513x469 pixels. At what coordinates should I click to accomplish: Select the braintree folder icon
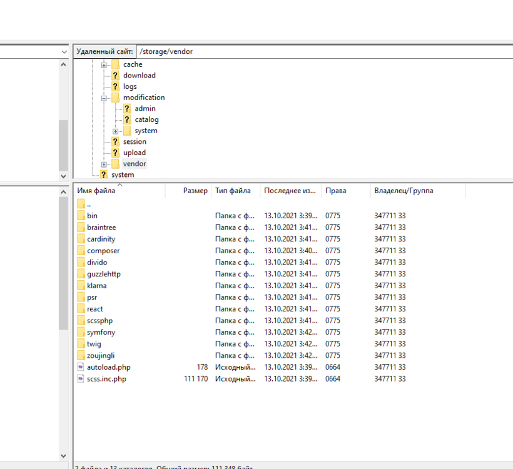82,227
